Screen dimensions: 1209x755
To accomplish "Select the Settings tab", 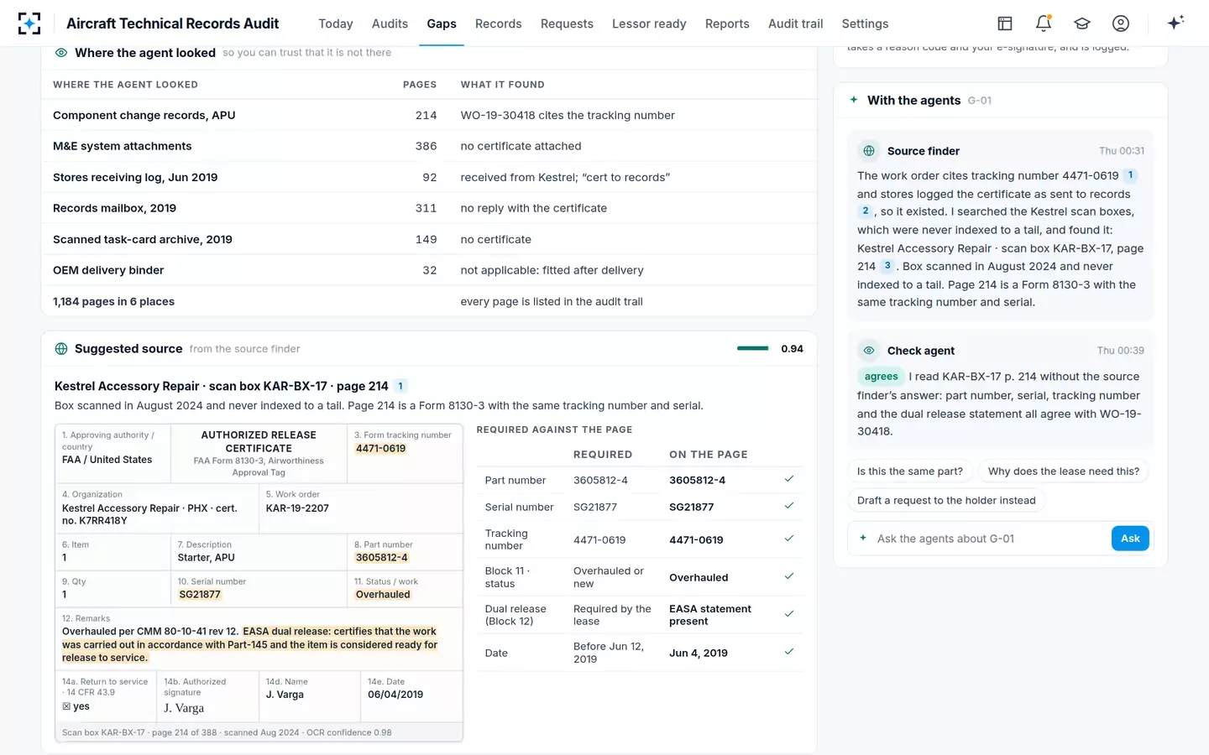I will coord(865,23).
